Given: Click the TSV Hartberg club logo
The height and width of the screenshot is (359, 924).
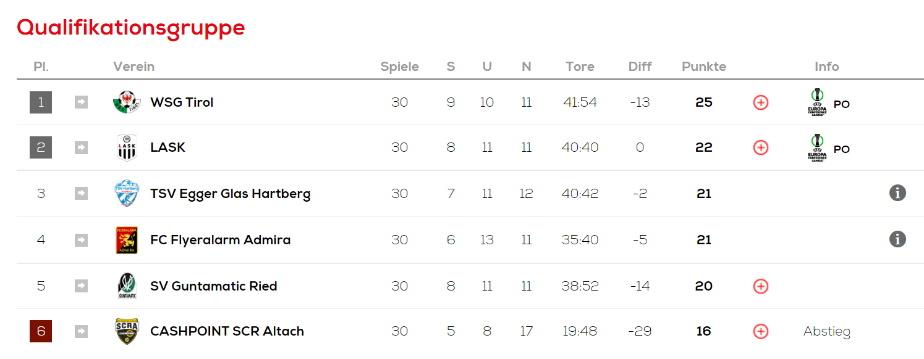Looking at the screenshot, I should 127,194.
